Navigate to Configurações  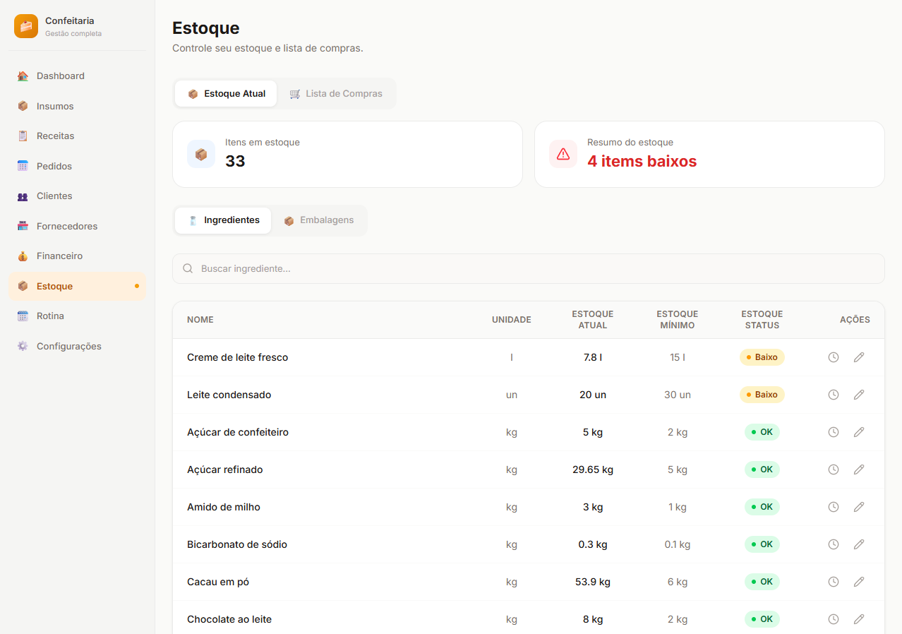click(68, 347)
